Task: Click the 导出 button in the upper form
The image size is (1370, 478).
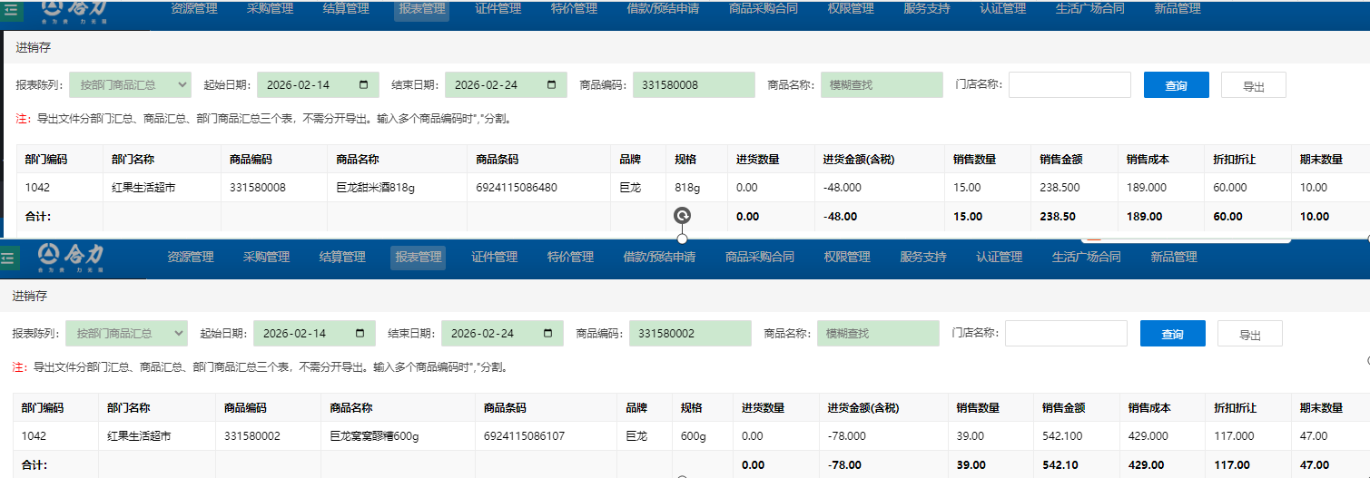Action: tap(1253, 85)
